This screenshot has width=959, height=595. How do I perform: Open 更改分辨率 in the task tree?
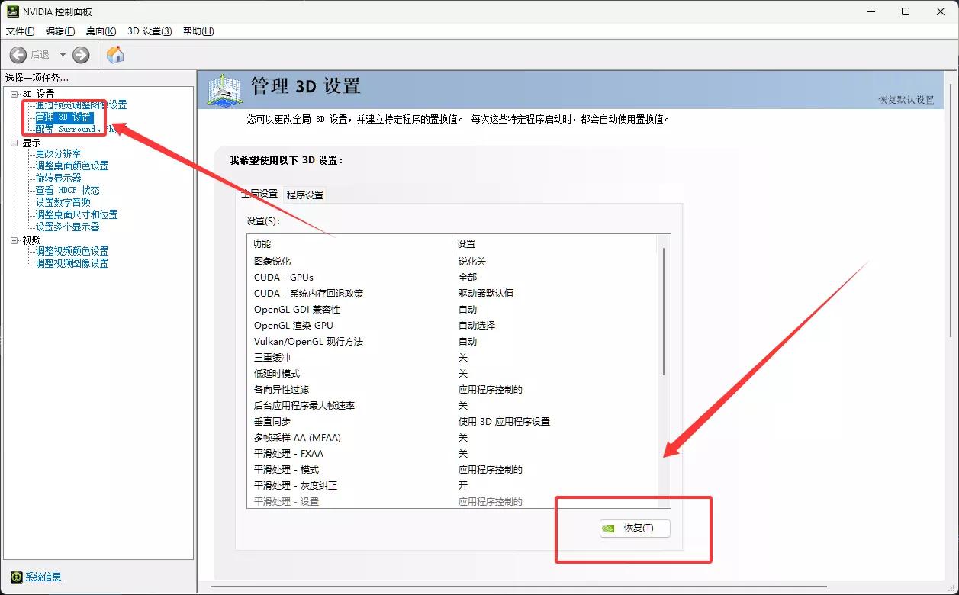(58, 154)
